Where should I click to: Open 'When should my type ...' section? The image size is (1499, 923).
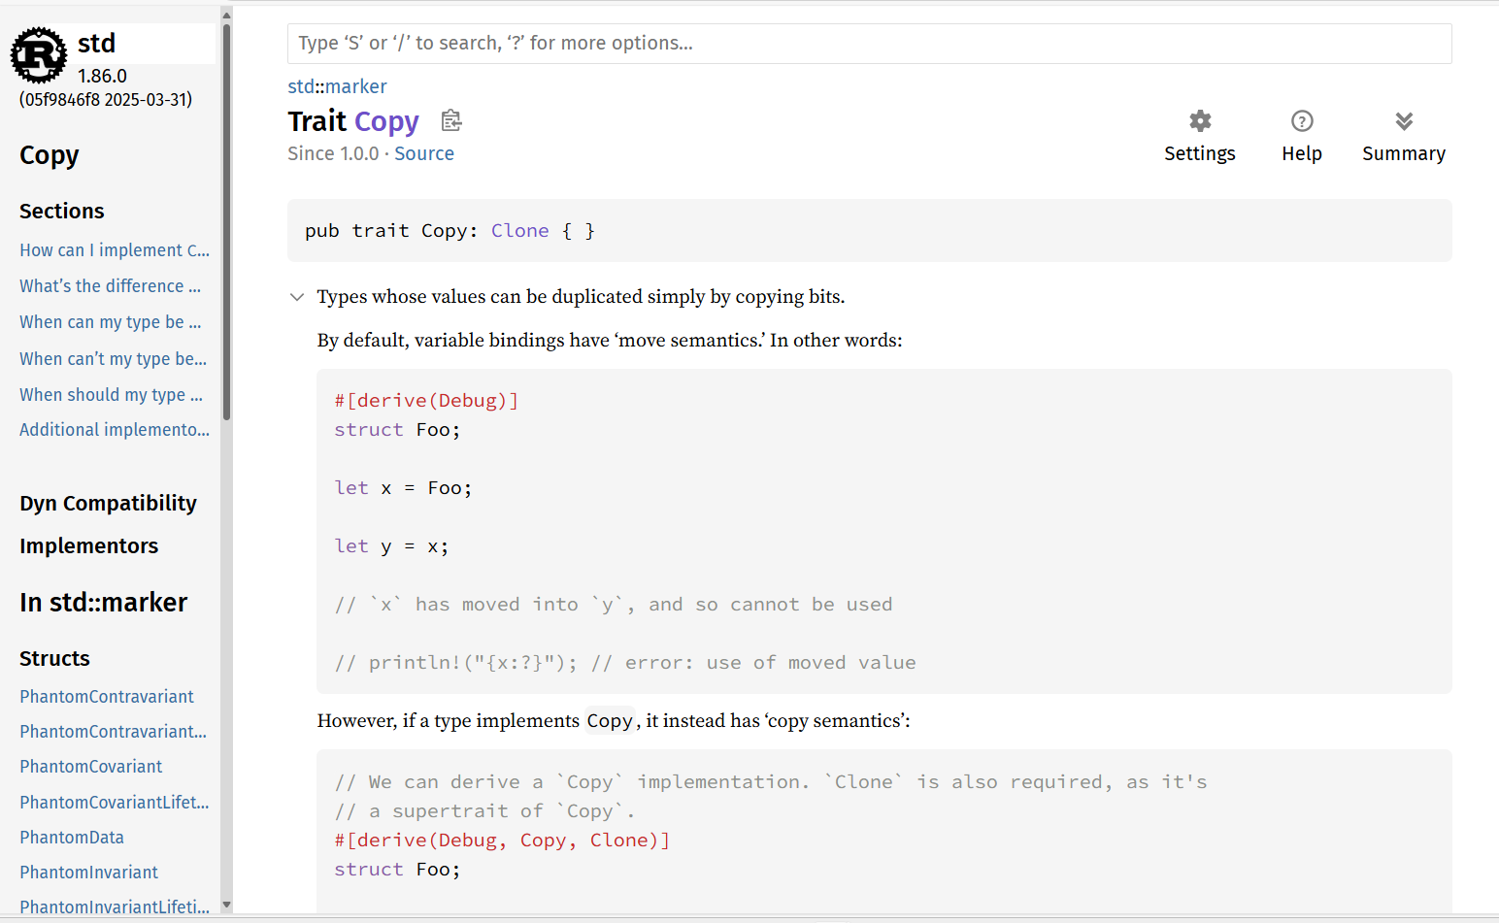tap(112, 395)
